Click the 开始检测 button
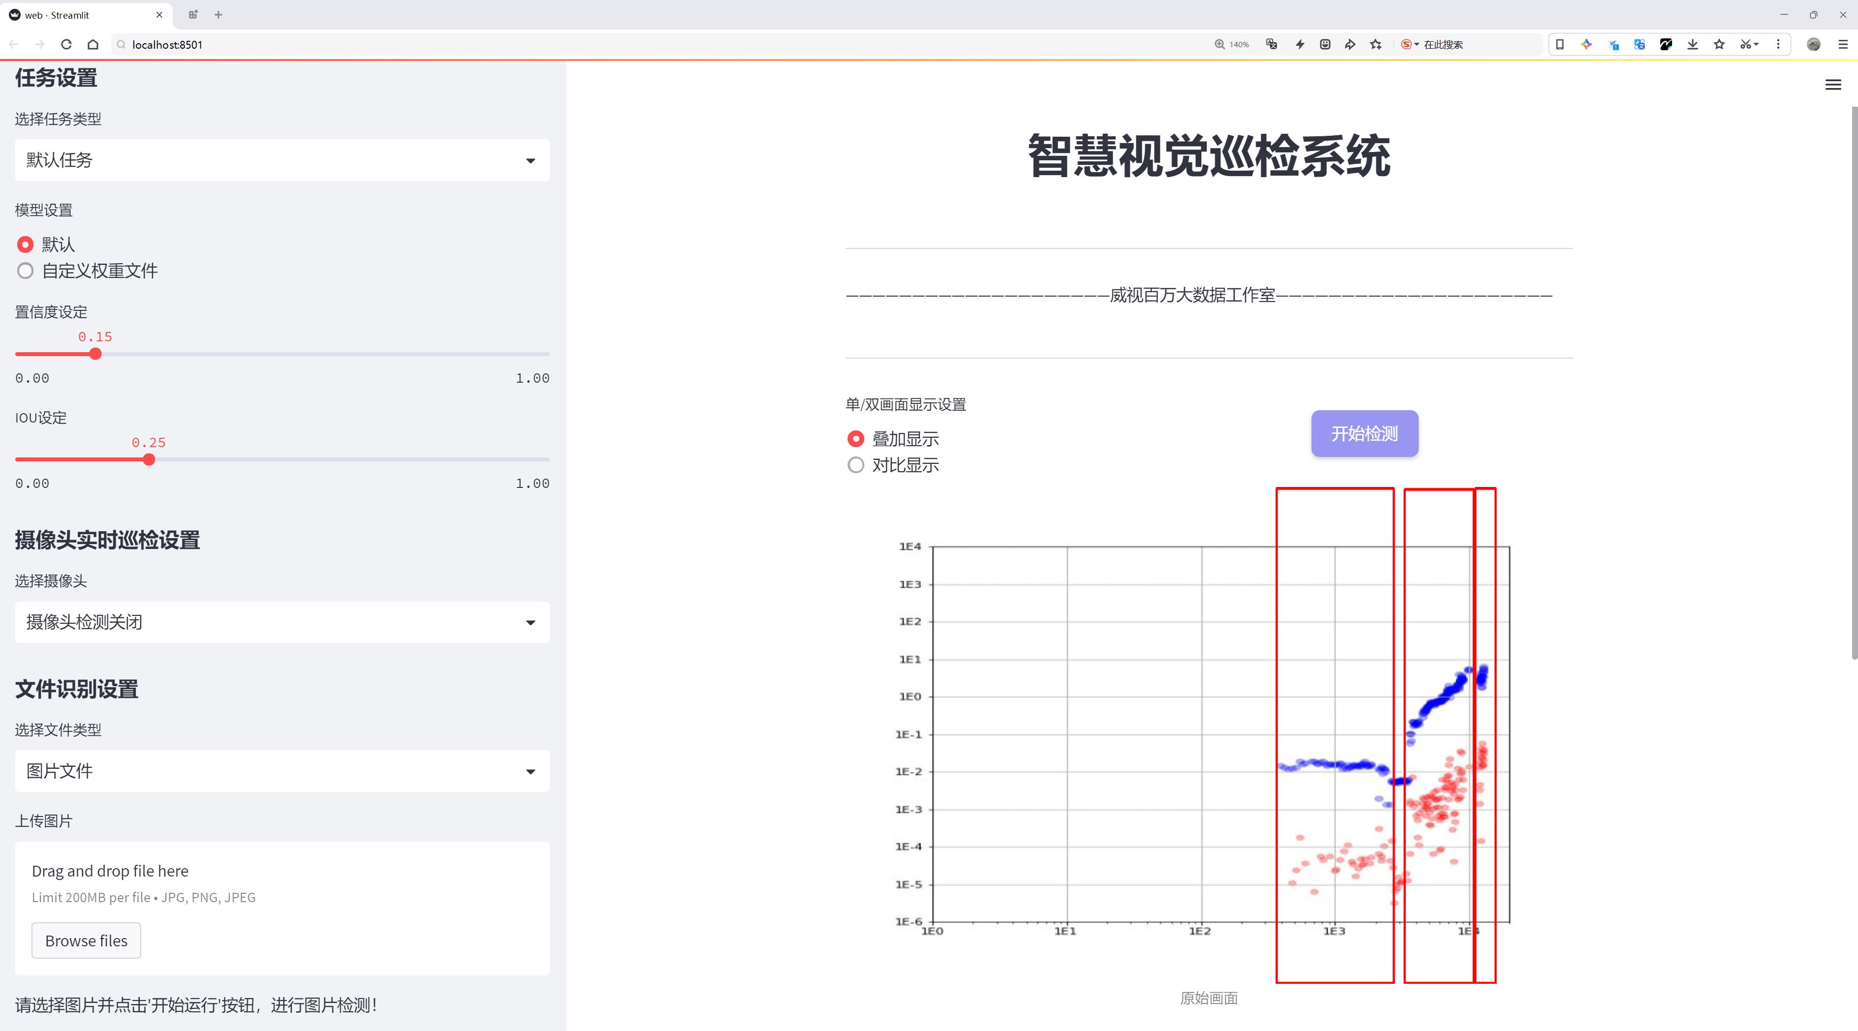 click(x=1364, y=433)
